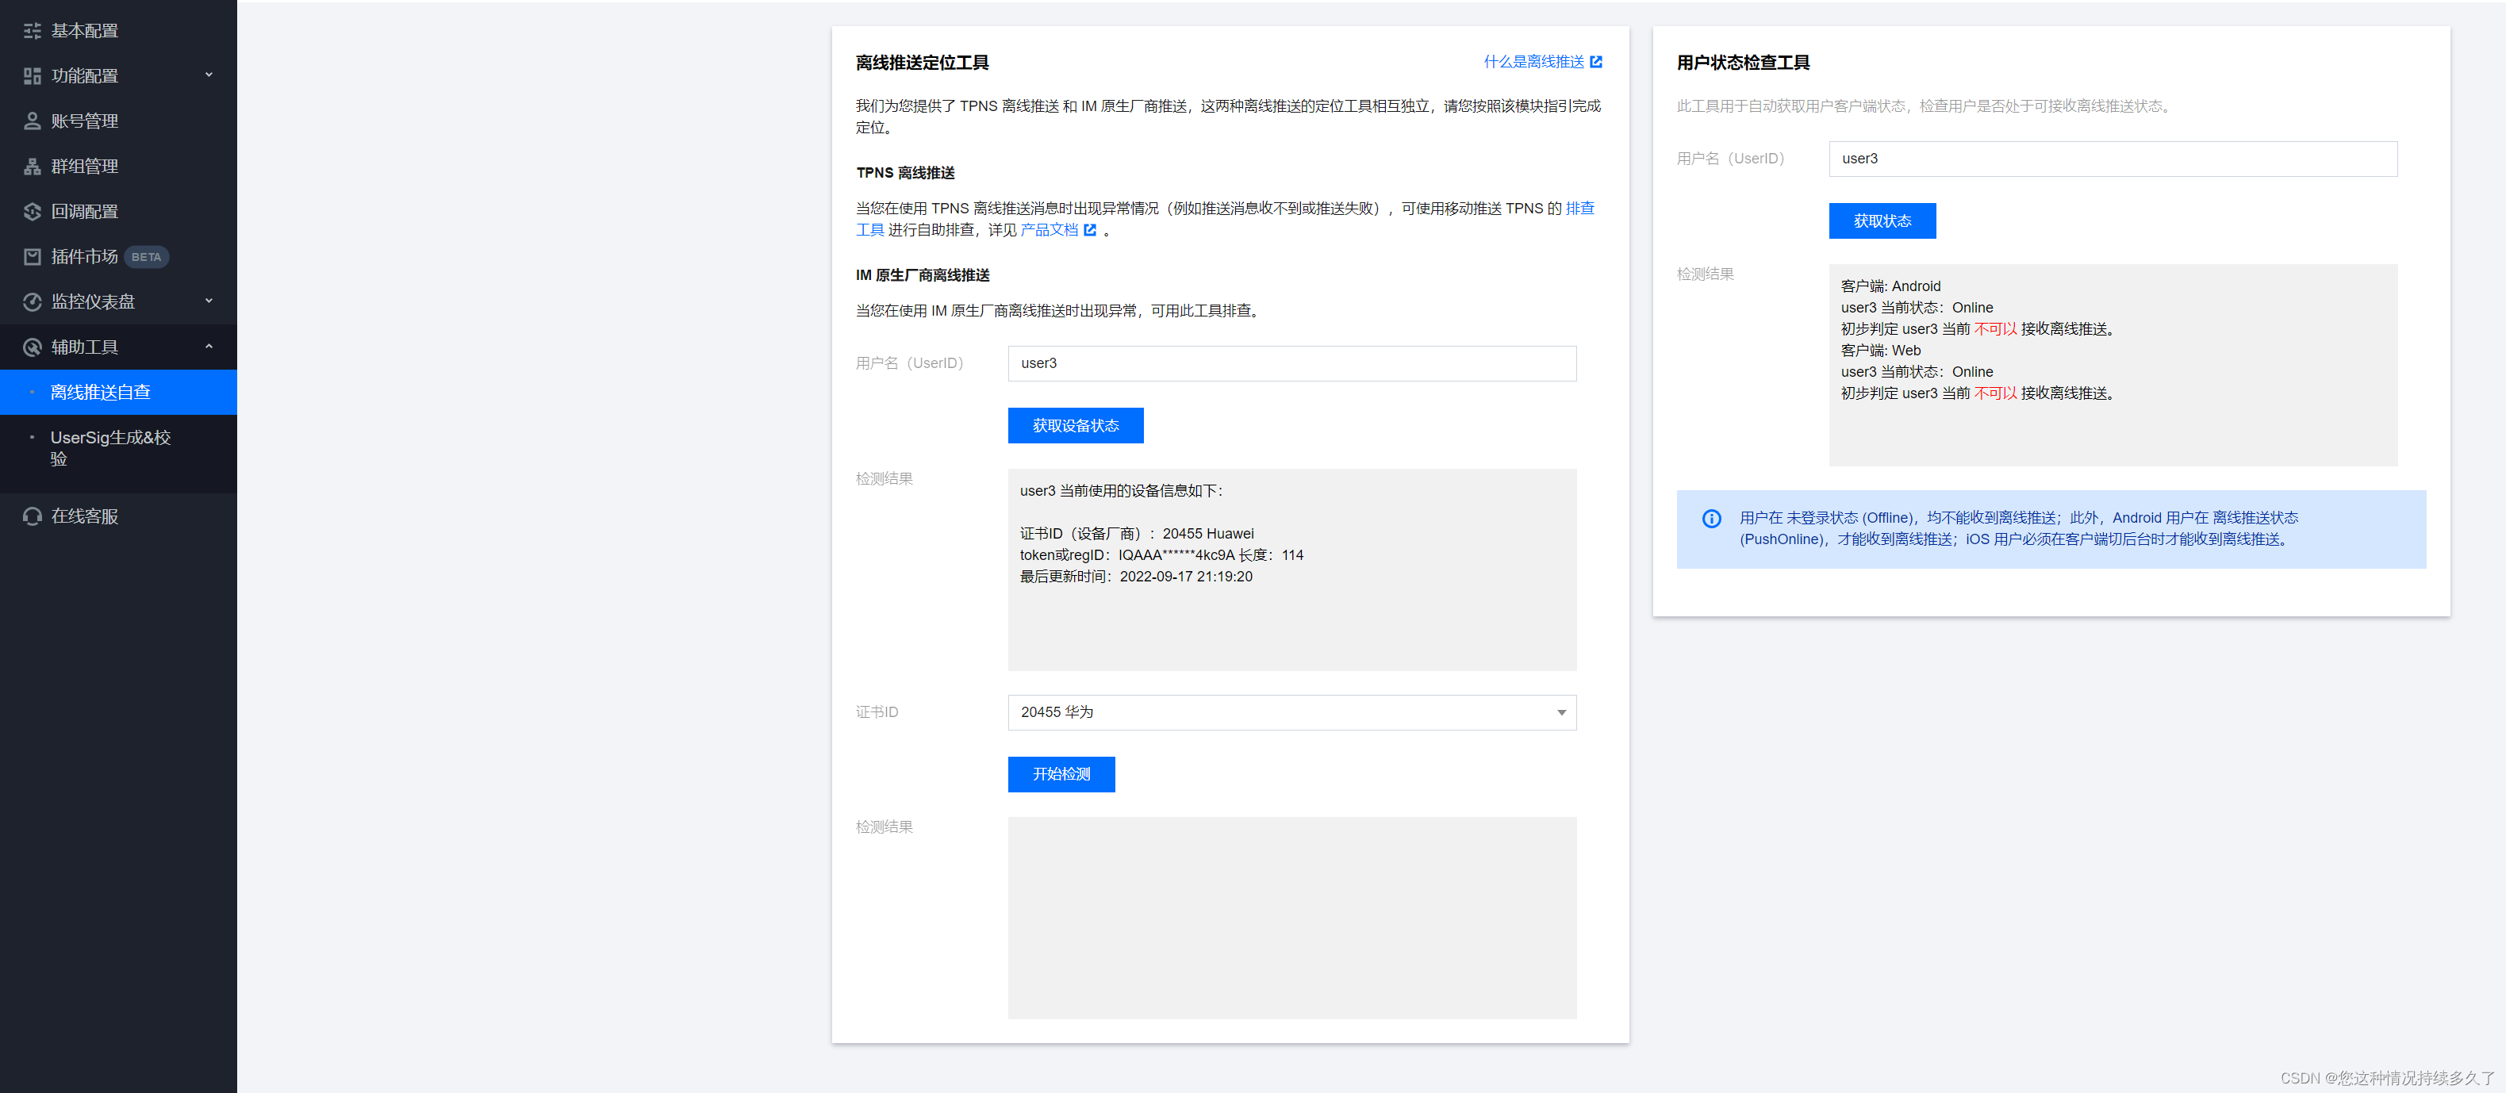
Task: Click the 客户端: Android result line
Action: (x=1890, y=286)
